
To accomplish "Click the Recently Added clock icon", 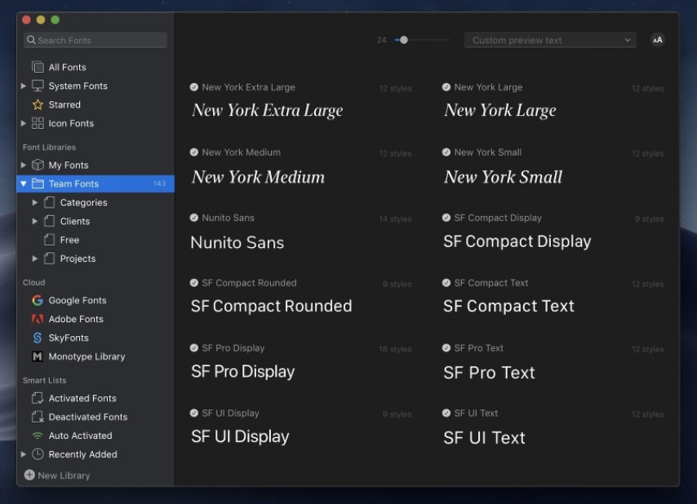I will coord(38,454).
